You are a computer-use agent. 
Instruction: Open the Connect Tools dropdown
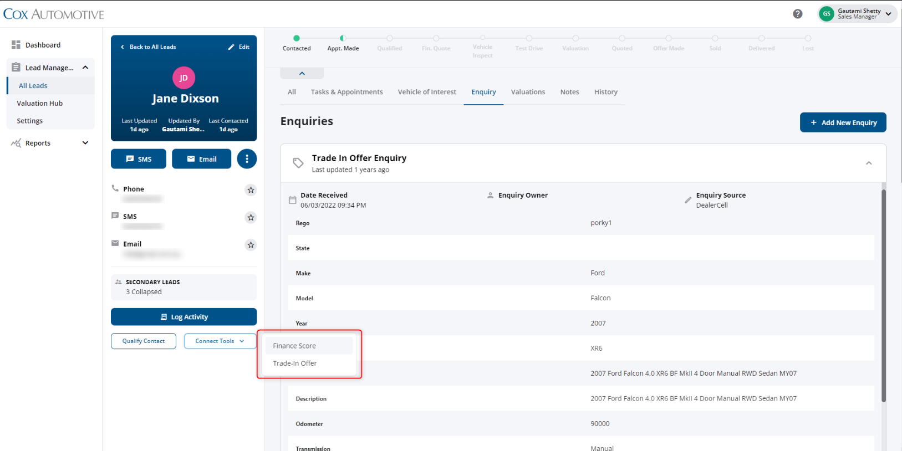coord(220,341)
